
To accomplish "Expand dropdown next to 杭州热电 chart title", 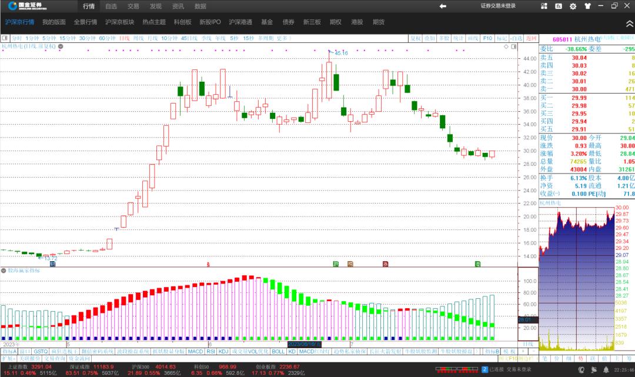I will (x=61, y=46).
